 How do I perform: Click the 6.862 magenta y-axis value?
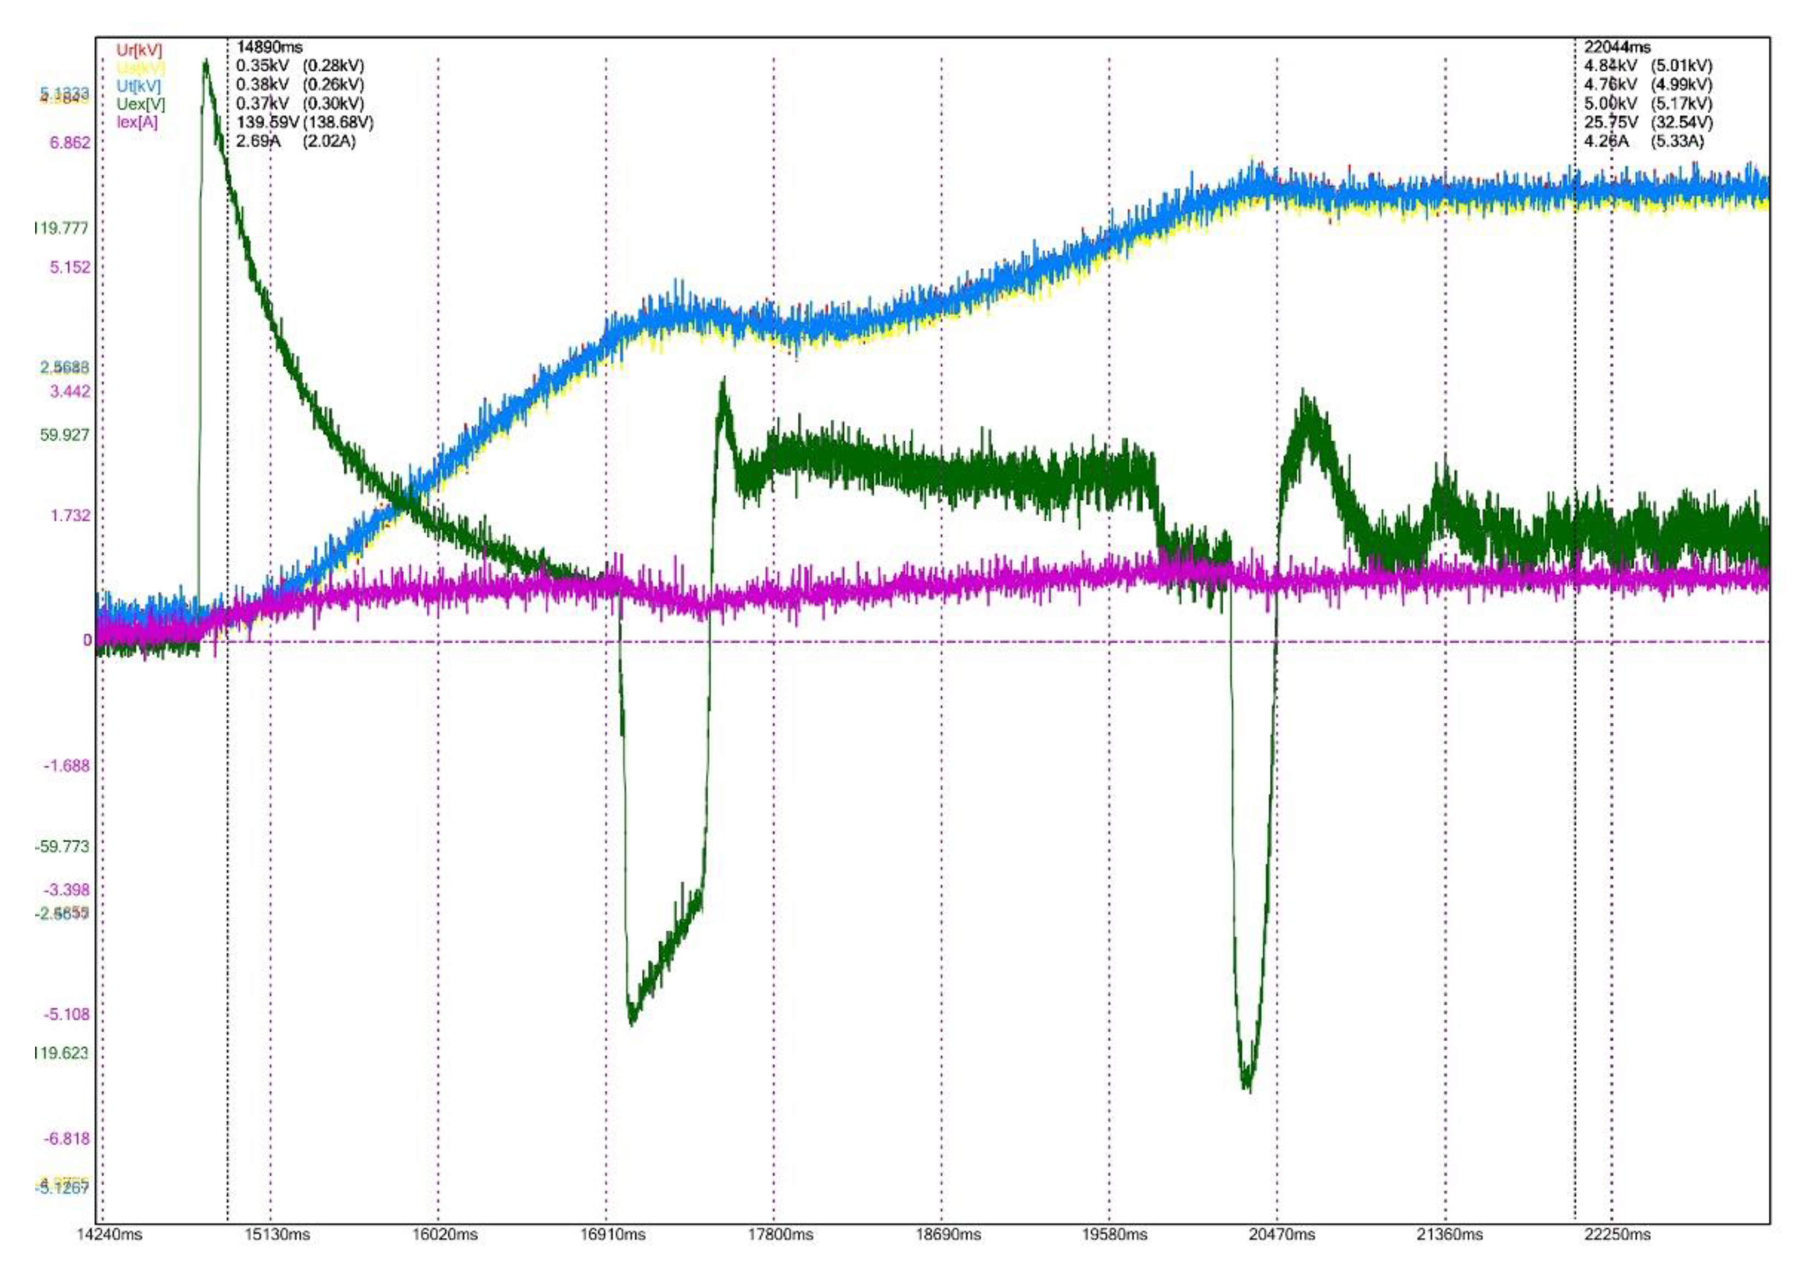tap(70, 143)
